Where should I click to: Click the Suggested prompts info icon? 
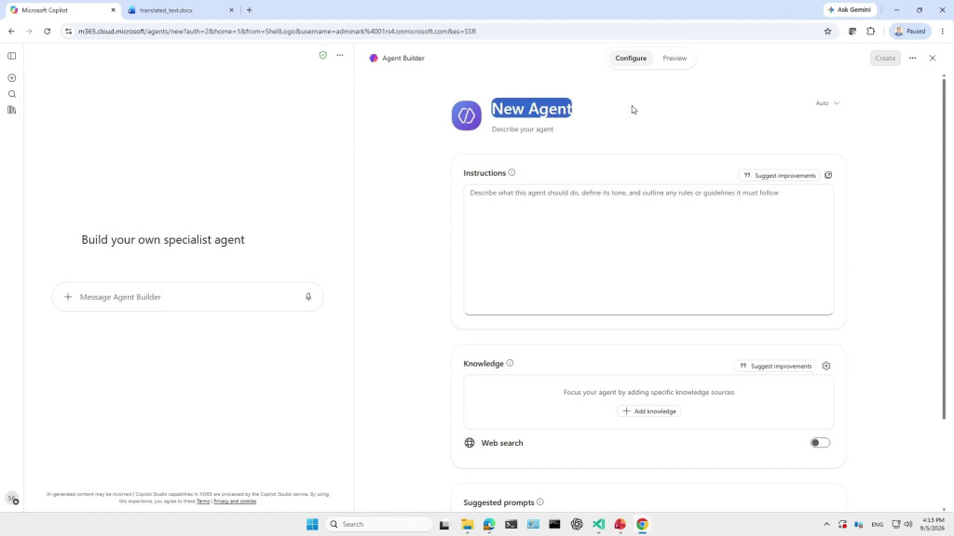coord(540,502)
